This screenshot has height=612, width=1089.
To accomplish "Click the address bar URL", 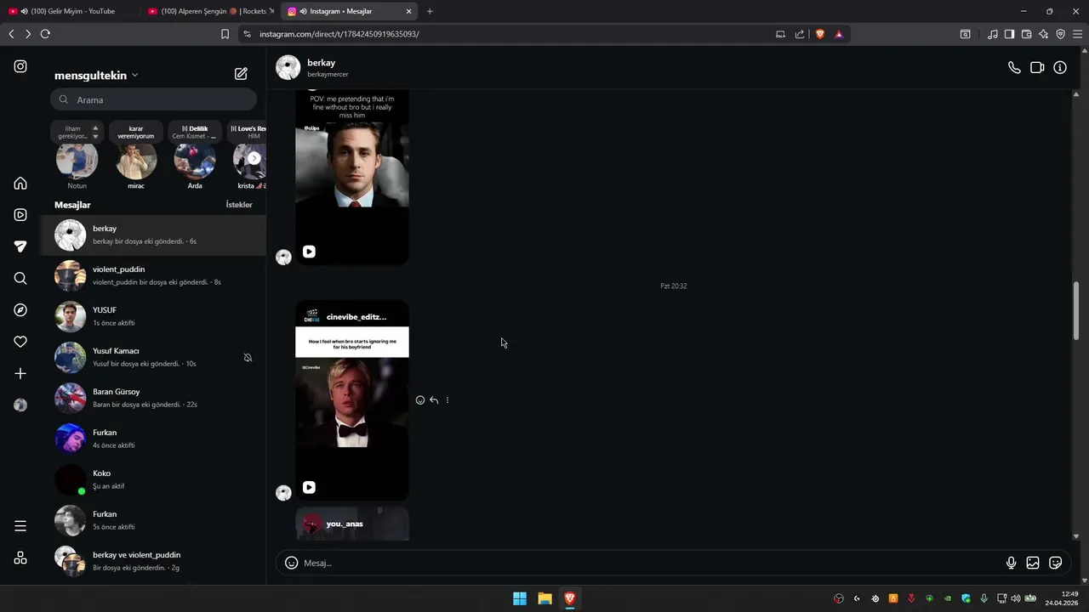I will [x=339, y=34].
